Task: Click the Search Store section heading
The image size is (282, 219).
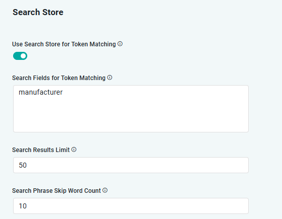Action: (38, 12)
